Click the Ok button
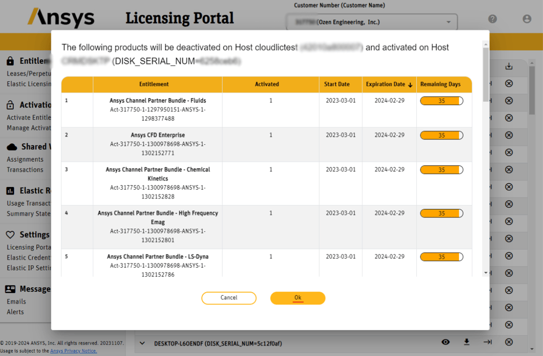This screenshot has height=356, width=543. click(298, 298)
